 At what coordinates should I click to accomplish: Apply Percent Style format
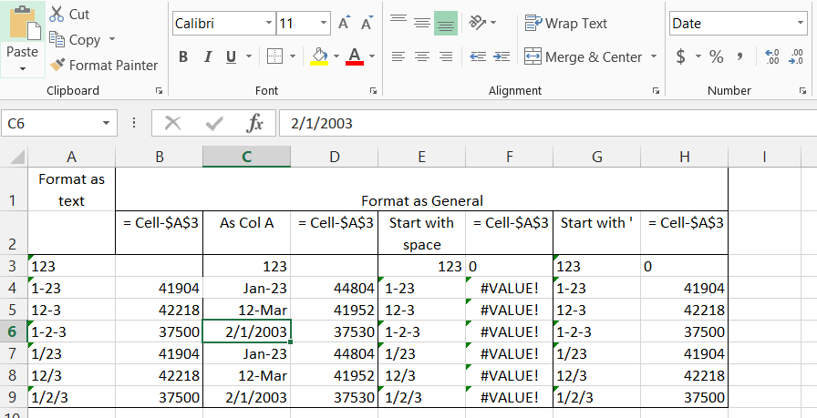coord(716,56)
